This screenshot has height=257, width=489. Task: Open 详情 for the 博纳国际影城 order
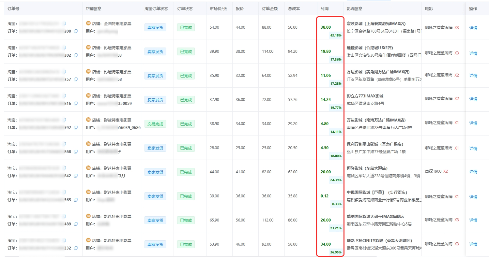tap(473, 220)
